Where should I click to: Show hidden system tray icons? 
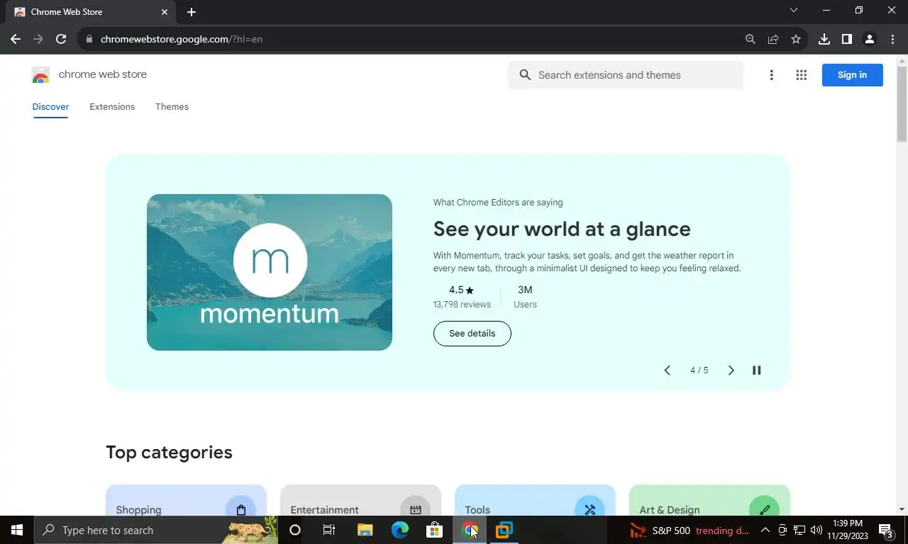(x=765, y=530)
